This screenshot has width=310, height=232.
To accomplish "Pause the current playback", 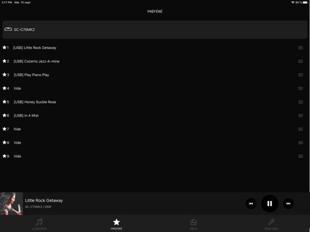I will [x=270, y=203].
